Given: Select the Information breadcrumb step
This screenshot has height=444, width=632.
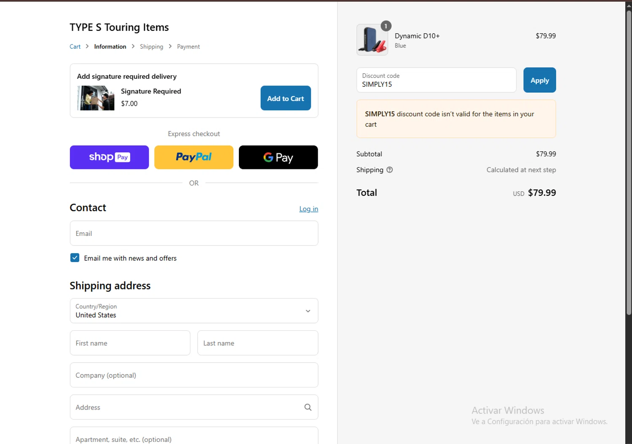Looking at the screenshot, I should 110,47.
